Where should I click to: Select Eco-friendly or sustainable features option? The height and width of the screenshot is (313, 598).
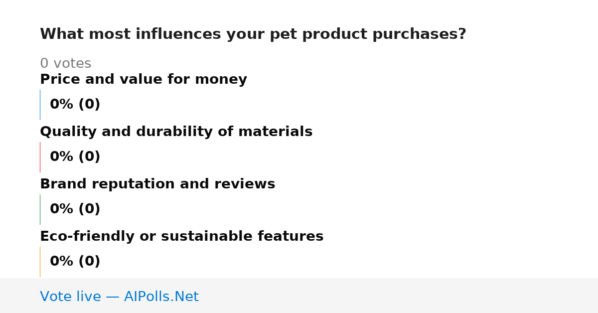point(181,237)
